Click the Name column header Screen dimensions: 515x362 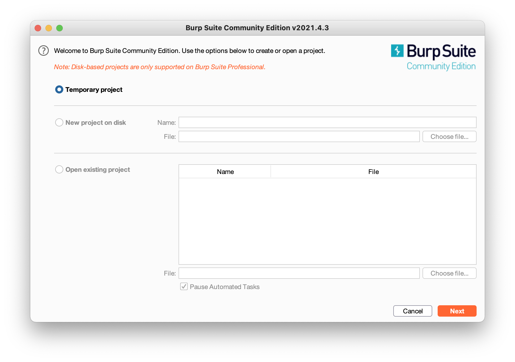(225, 172)
